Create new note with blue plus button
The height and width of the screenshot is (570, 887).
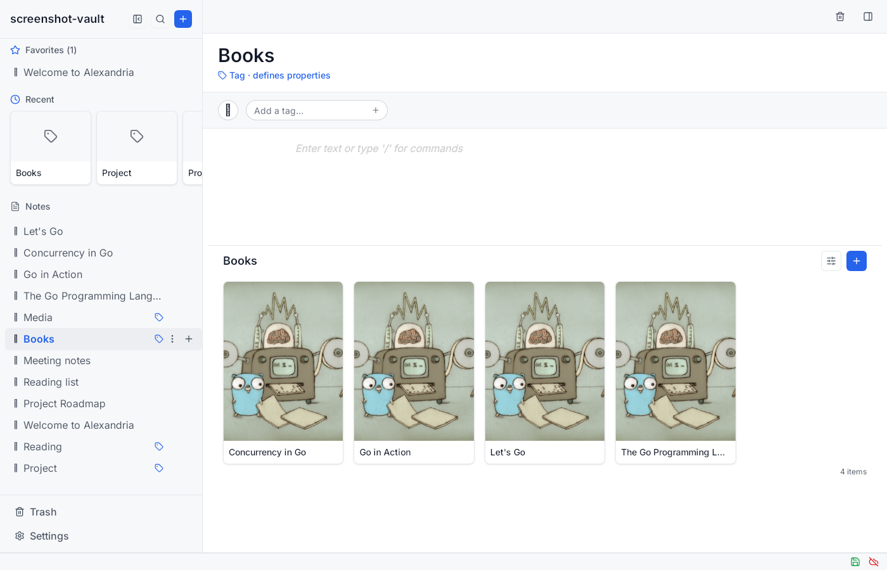coord(183,19)
